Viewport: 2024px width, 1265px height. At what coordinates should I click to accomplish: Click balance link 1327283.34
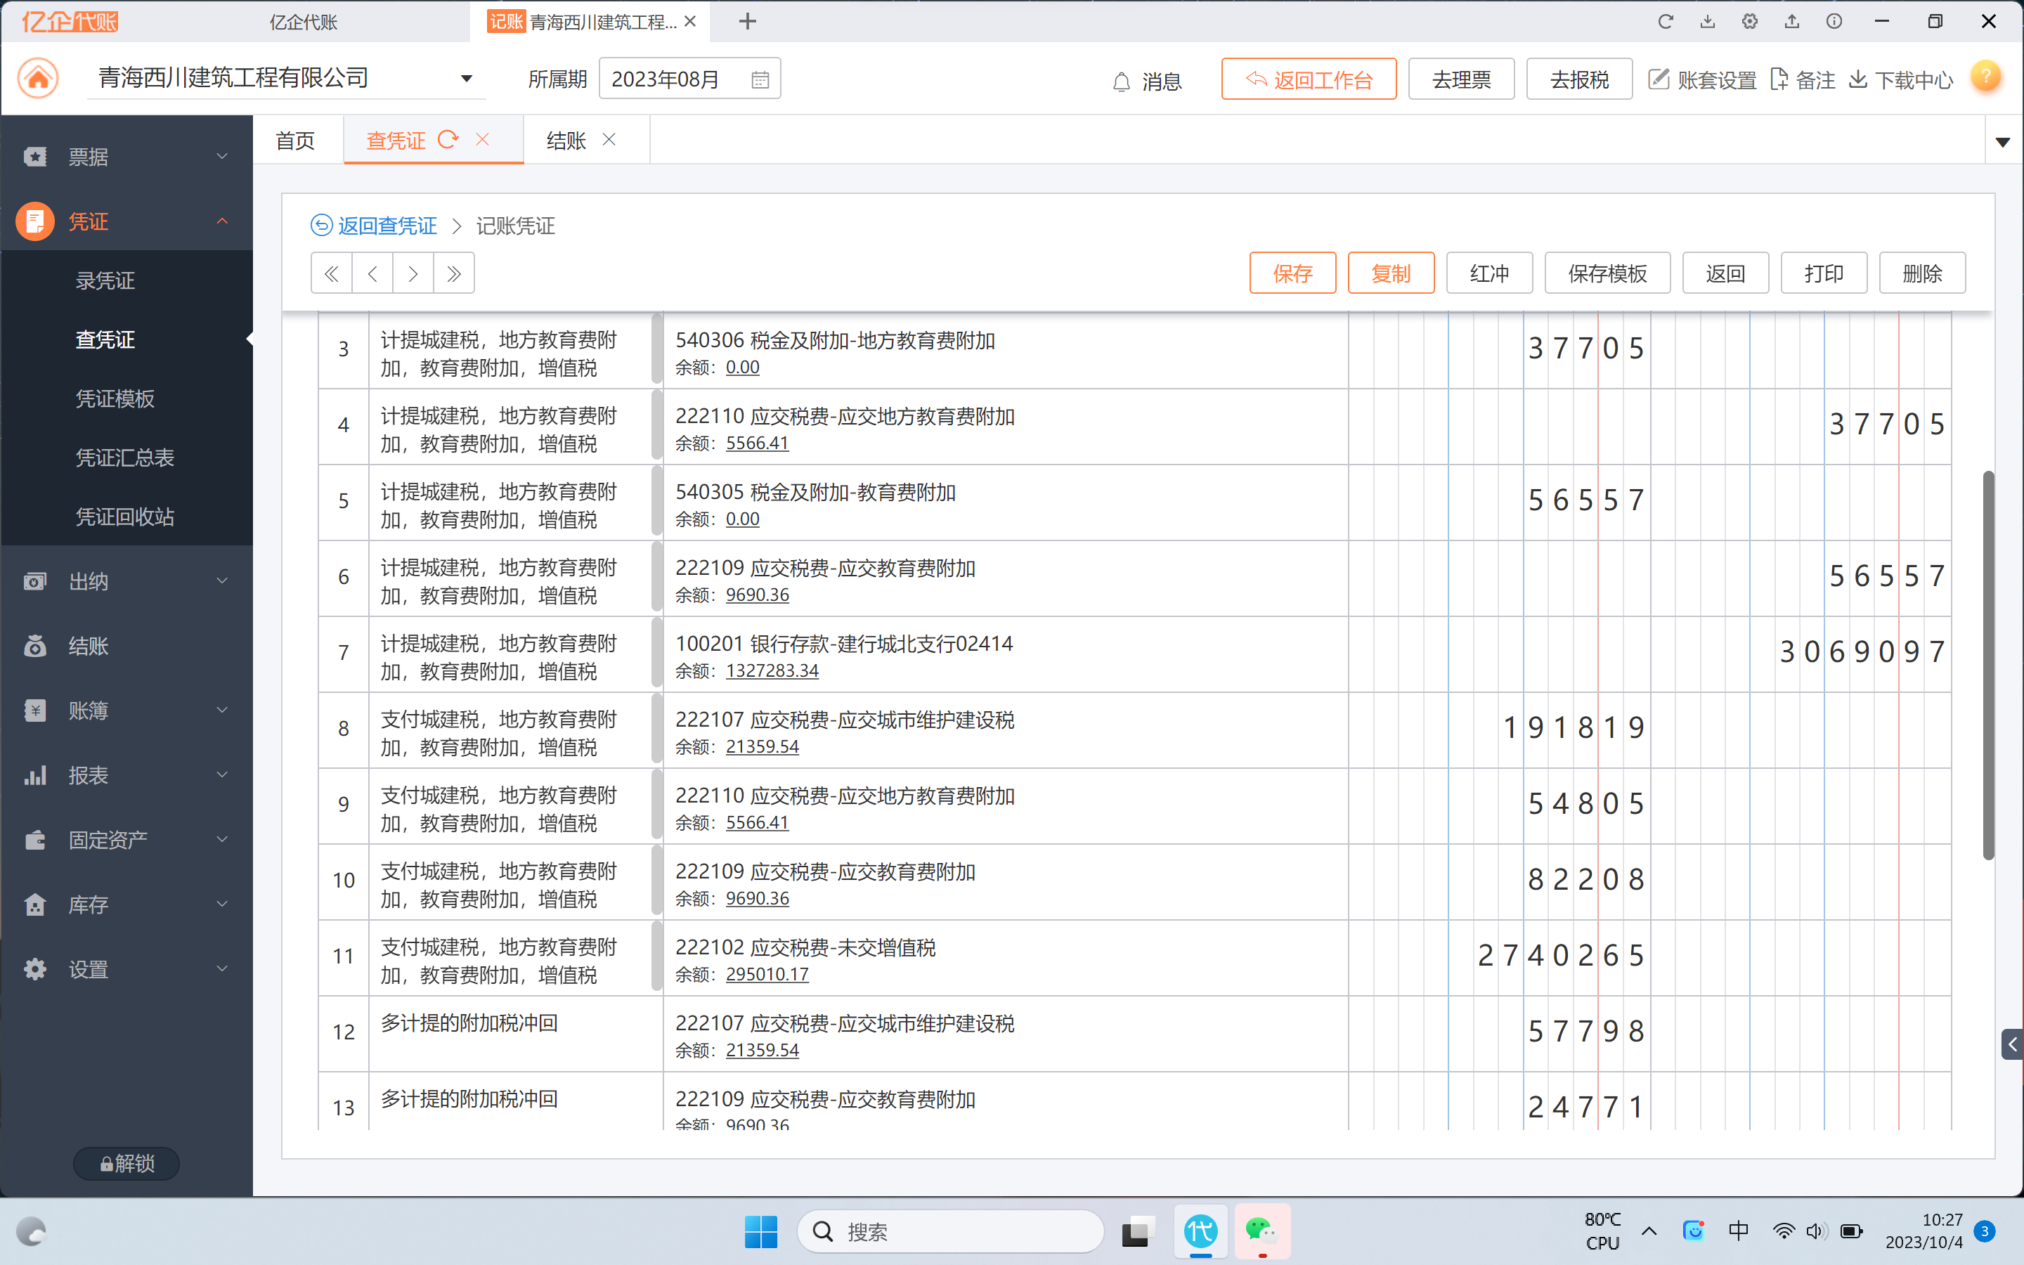click(772, 671)
